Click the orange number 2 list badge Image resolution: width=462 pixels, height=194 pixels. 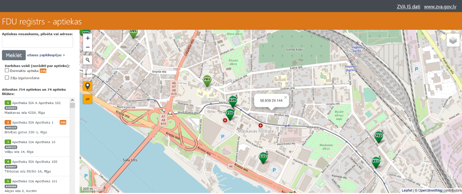tap(8, 123)
